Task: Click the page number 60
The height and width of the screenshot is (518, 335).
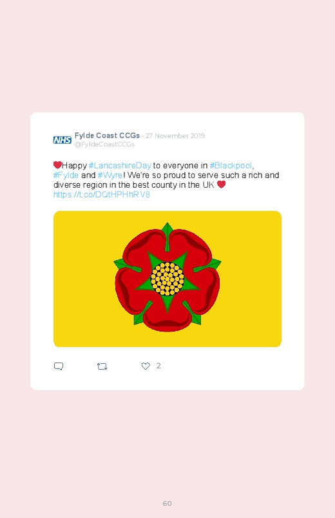Action: pos(167,503)
